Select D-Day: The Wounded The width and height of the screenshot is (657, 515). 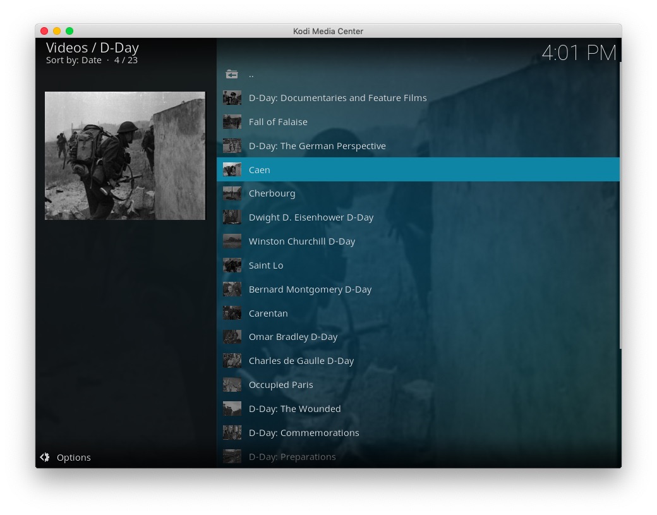pyautogui.click(x=294, y=409)
